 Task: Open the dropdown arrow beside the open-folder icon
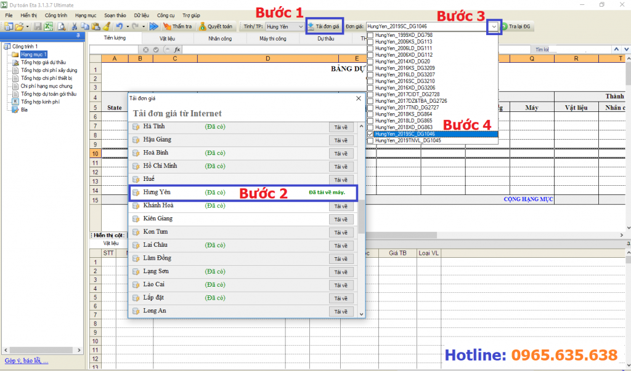click(x=28, y=26)
